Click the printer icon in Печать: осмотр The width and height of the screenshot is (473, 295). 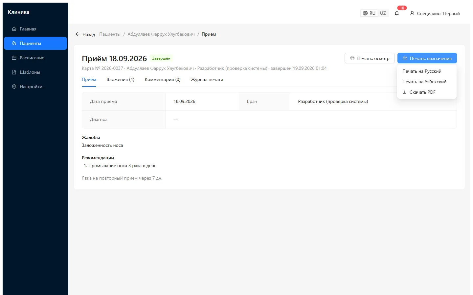pos(352,58)
